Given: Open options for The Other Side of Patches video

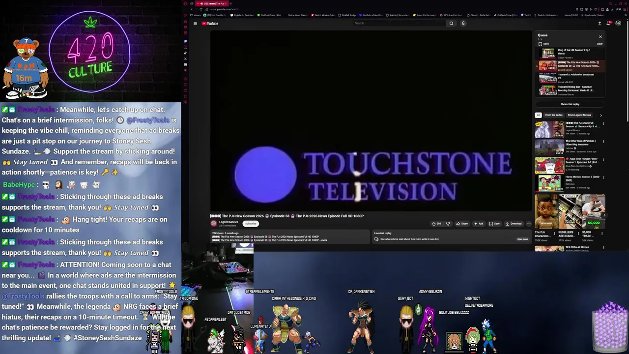Looking at the screenshot, I should 603,142.
